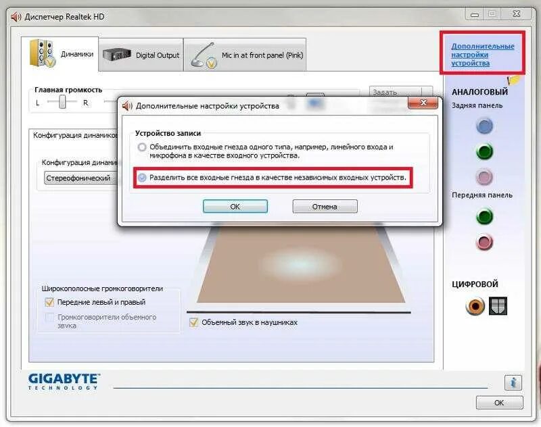Switch to the Digital Output tab

click(141, 55)
